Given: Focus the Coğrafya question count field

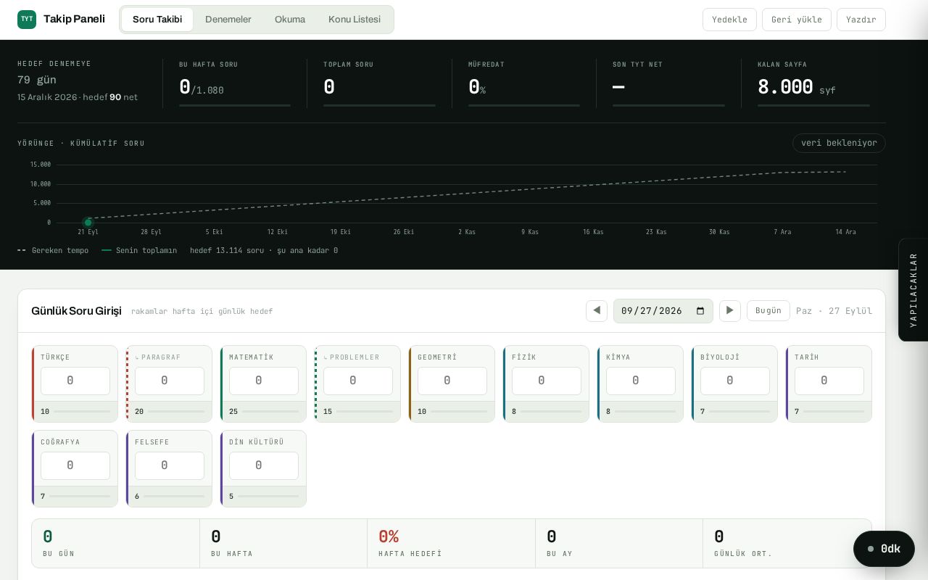Looking at the screenshot, I should (x=75, y=465).
